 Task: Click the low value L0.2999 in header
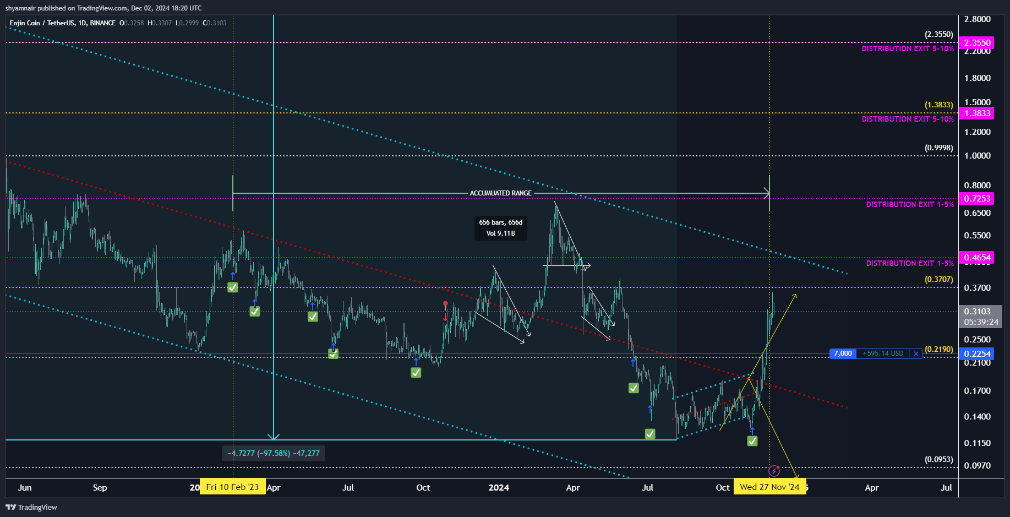[x=187, y=23]
